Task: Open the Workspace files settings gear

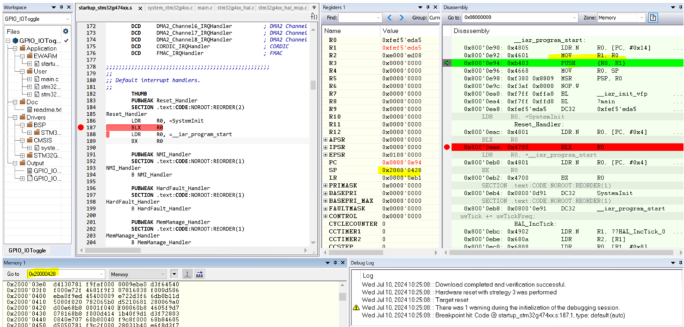Action: [65, 32]
